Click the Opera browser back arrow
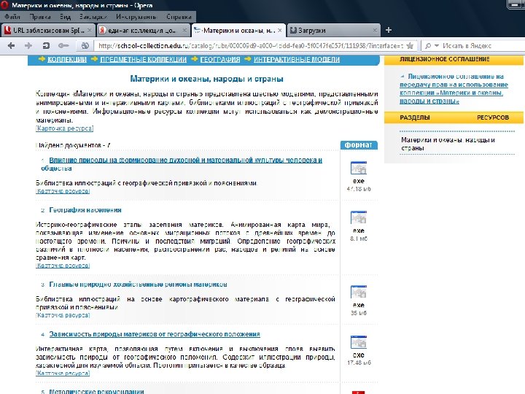 click(x=11, y=45)
